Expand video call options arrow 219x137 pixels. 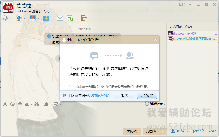click(x=25, y=18)
